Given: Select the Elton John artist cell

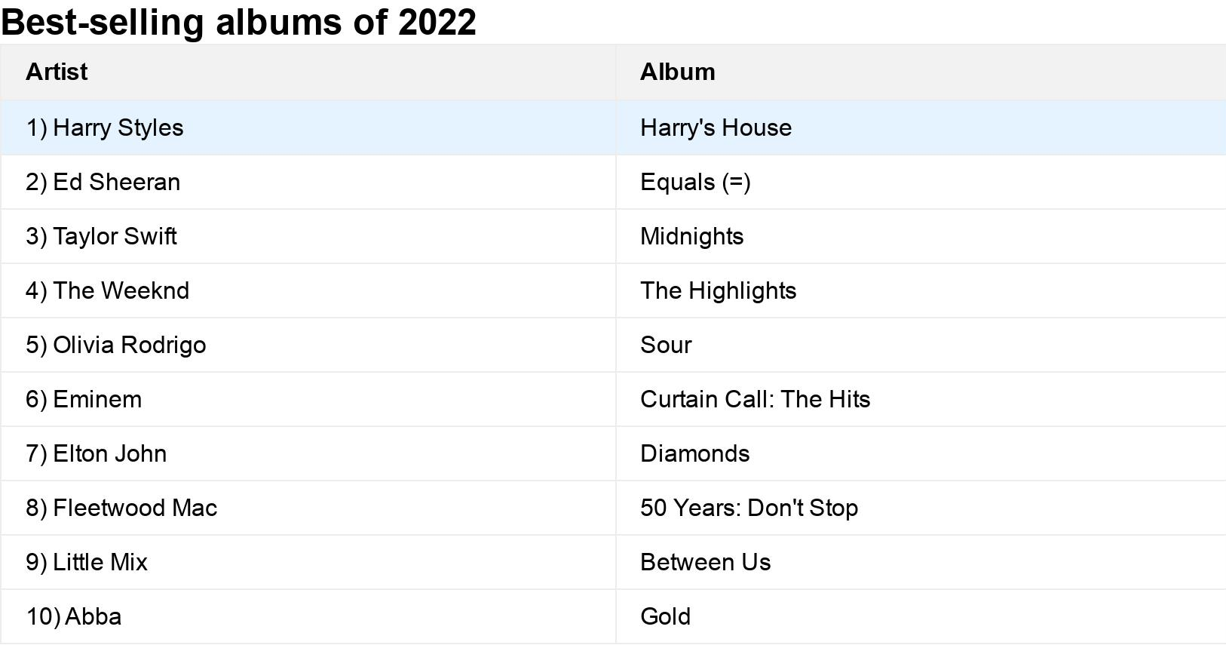Looking at the screenshot, I should pyautogui.click(x=97, y=453).
